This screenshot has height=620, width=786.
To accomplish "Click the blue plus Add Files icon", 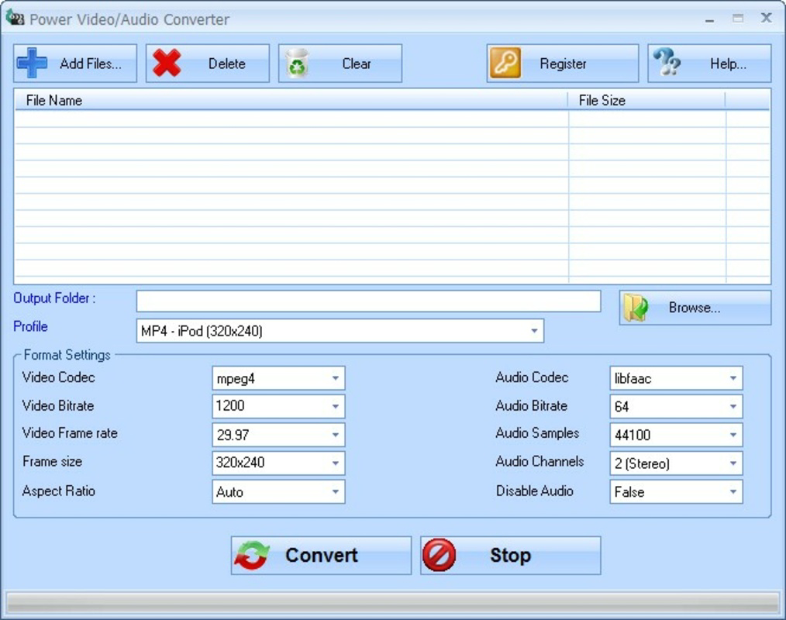I will [32, 63].
